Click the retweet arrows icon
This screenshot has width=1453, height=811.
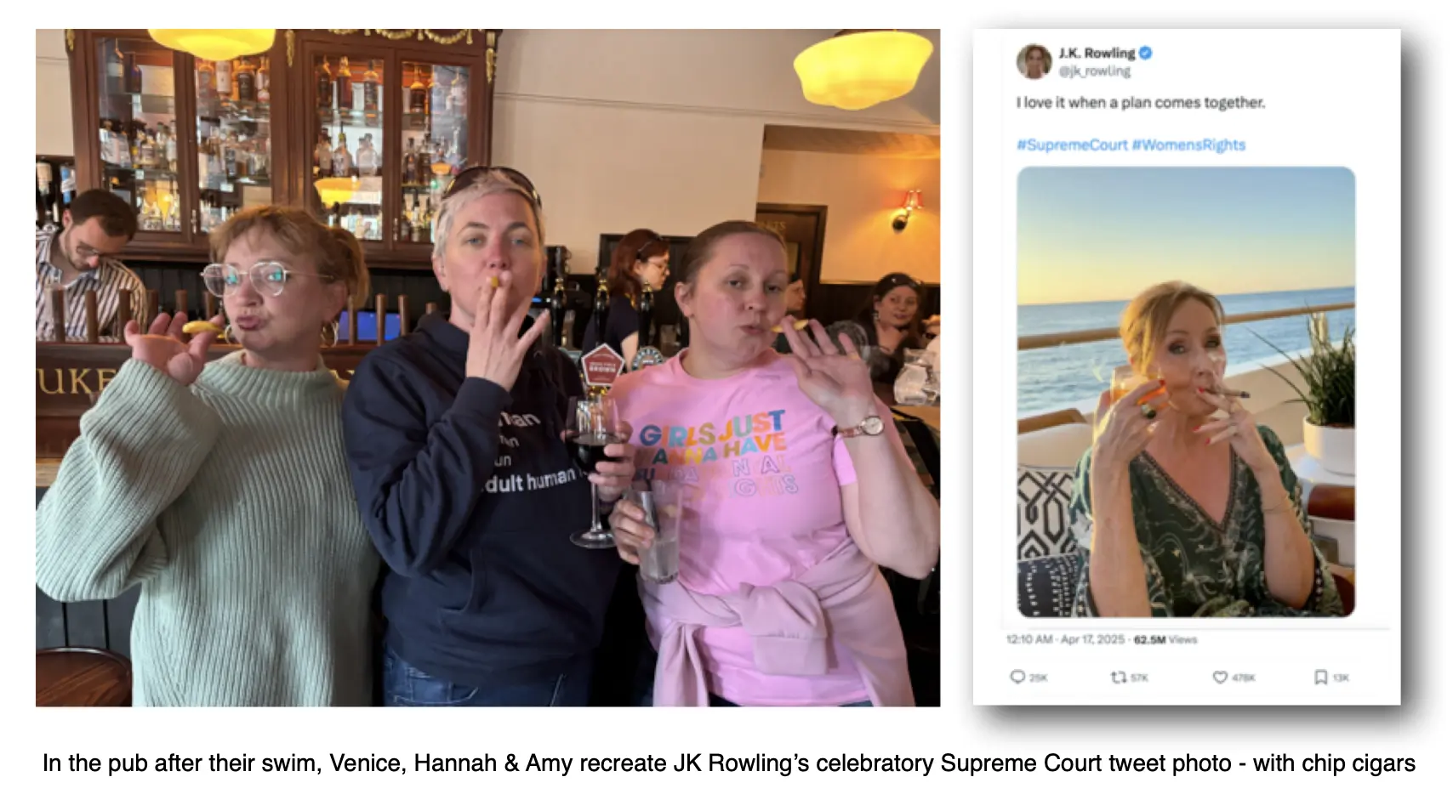tap(1119, 677)
